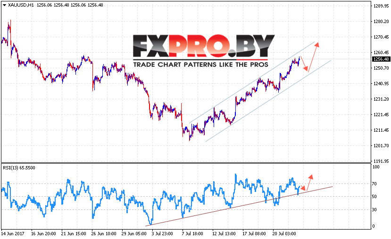Select price axis level 1201.70
391x239 pixels.
pyautogui.click(x=381, y=145)
